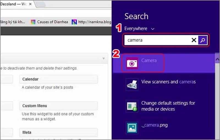Open the Camera app icon in results

click(132, 63)
